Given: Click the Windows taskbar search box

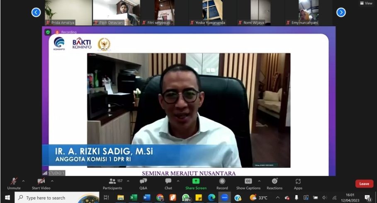Looking at the screenshot, I should pos(57,198).
